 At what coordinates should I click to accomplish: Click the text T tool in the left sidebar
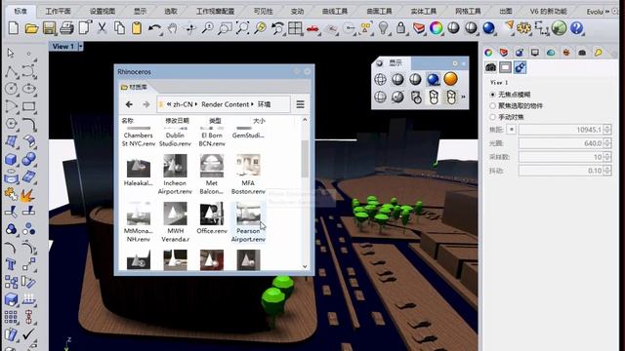click(11, 264)
